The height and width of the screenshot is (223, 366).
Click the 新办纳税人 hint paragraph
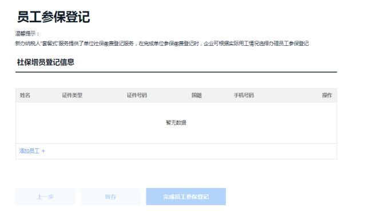[x=162, y=44]
